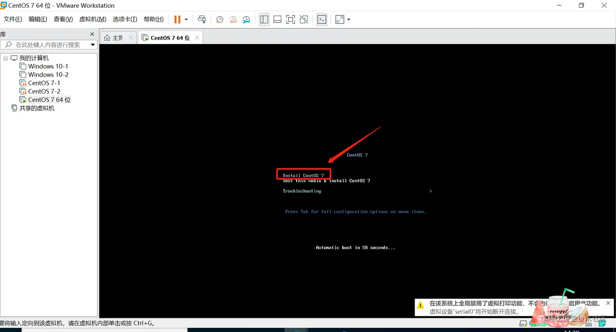Select CentOS 7 64 位 in library
The height and width of the screenshot is (332, 616).
[x=49, y=100]
